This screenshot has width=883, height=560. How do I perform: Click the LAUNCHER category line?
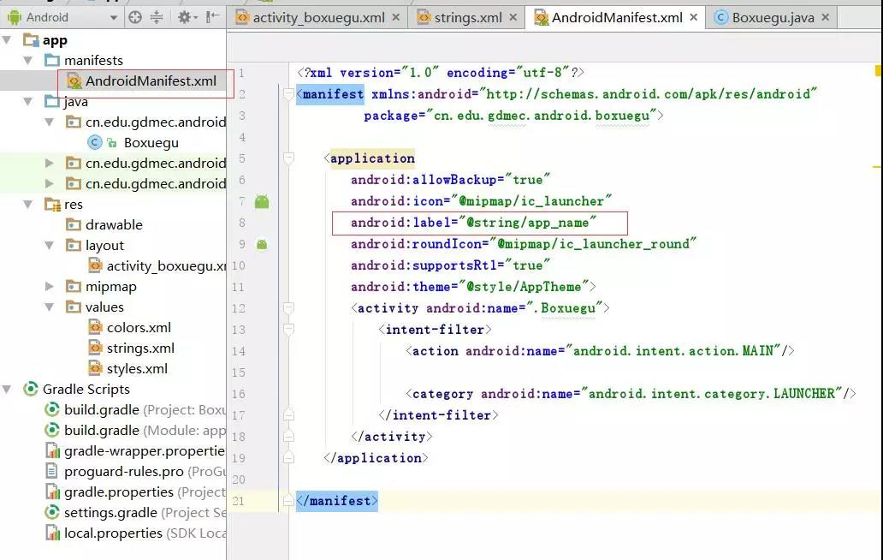point(631,394)
